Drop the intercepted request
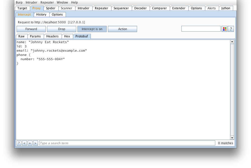This screenshot has height=168, width=251. pyautogui.click(x=62, y=29)
